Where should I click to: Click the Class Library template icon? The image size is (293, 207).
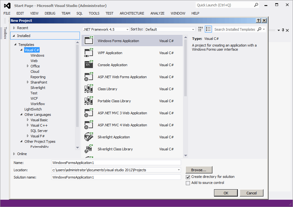click(89, 89)
